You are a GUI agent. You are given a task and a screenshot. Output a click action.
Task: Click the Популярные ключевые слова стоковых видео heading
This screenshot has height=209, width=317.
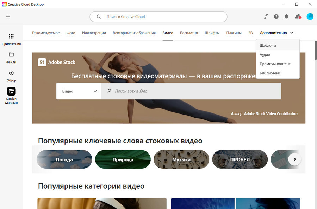[x=120, y=141]
